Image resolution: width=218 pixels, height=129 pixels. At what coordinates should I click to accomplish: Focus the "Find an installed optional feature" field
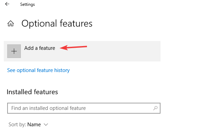pyautogui.click(x=84, y=108)
